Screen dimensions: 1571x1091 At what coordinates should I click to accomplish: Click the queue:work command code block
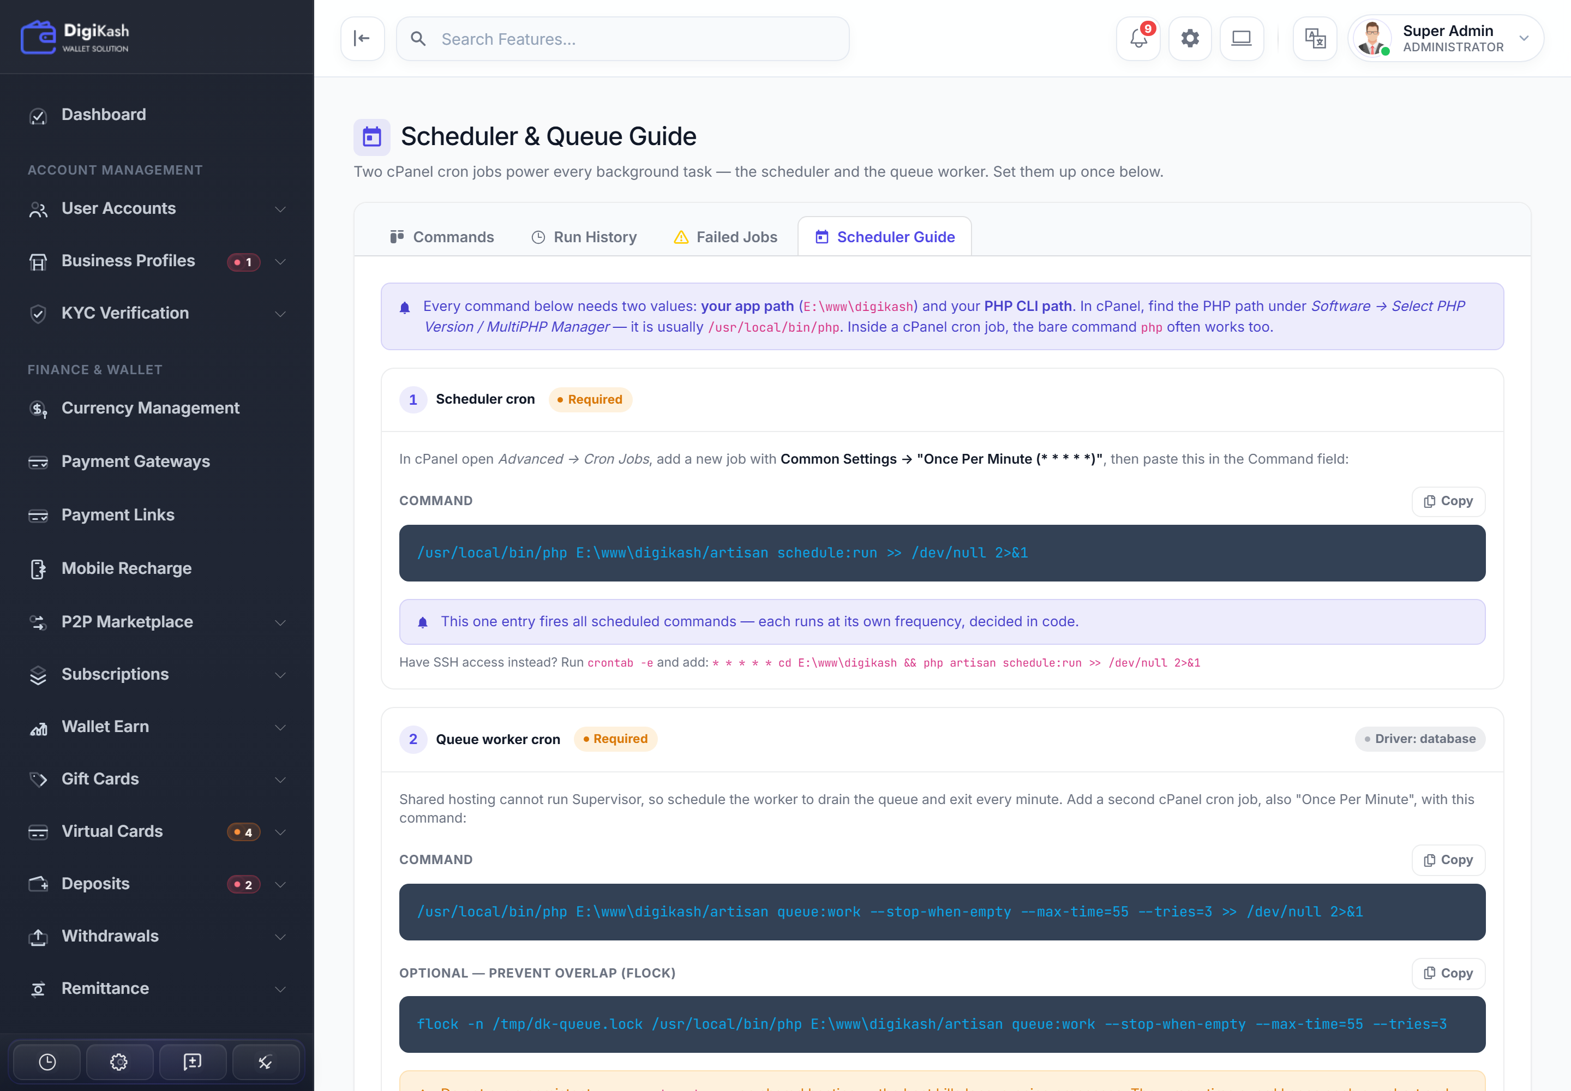(942, 912)
